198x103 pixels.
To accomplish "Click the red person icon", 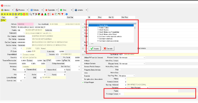I will (x=42, y=14).
